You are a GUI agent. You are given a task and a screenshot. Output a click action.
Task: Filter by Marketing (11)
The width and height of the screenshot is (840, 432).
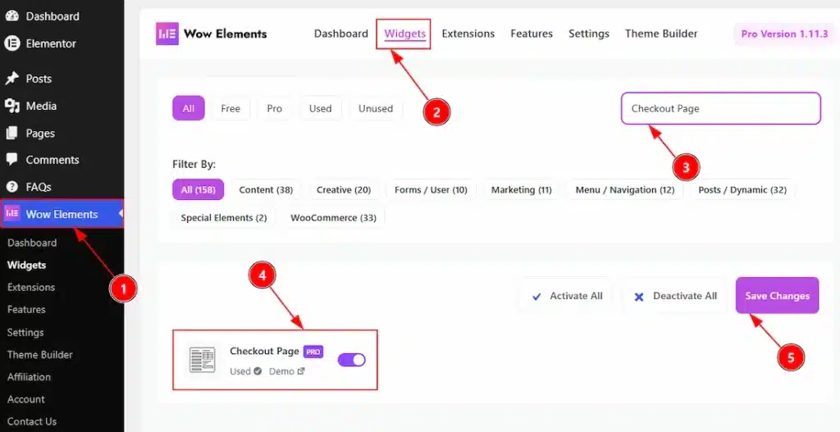(521, 189)
